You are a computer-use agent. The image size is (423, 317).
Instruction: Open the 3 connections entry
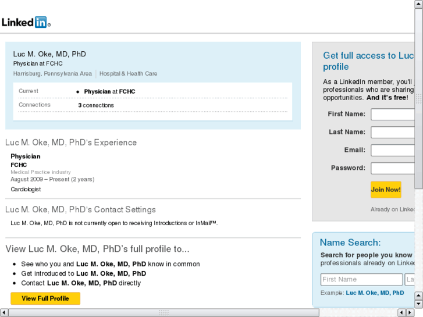click(x=96, y=105)
